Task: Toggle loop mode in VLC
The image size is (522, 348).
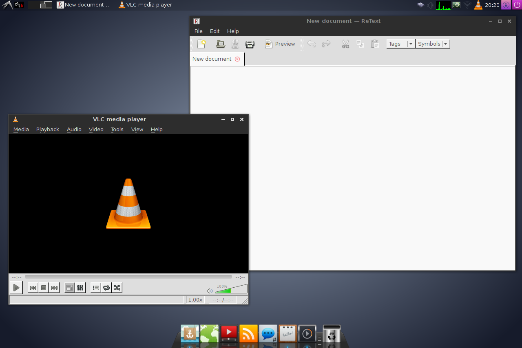Action: click(106, 288)
